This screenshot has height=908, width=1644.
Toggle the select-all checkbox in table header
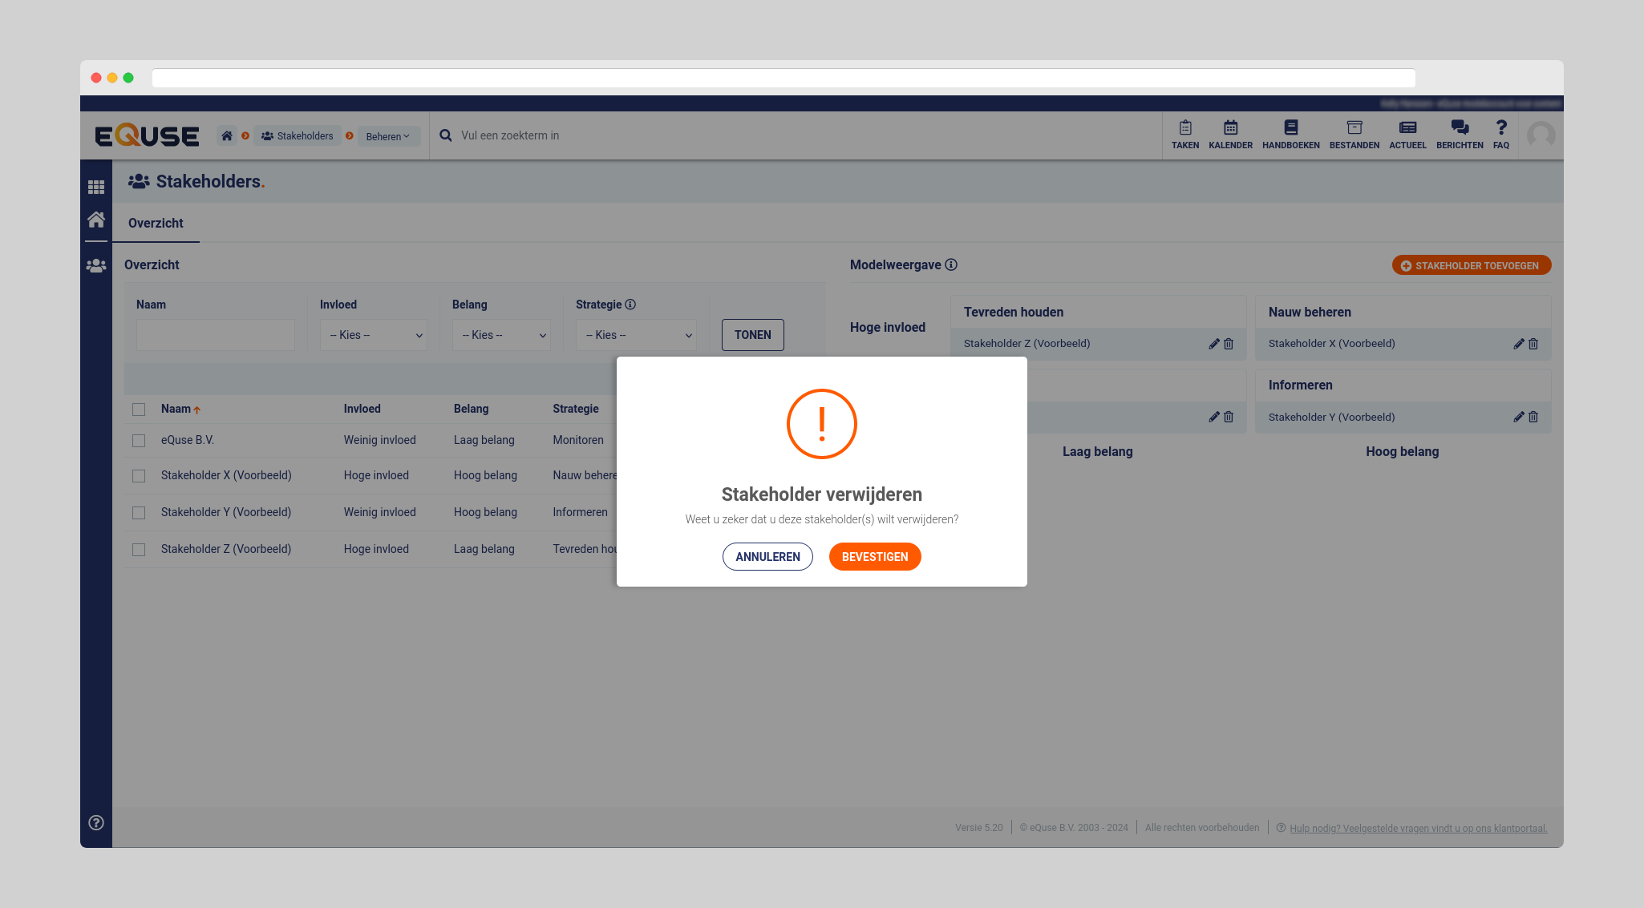coord(139,410)
